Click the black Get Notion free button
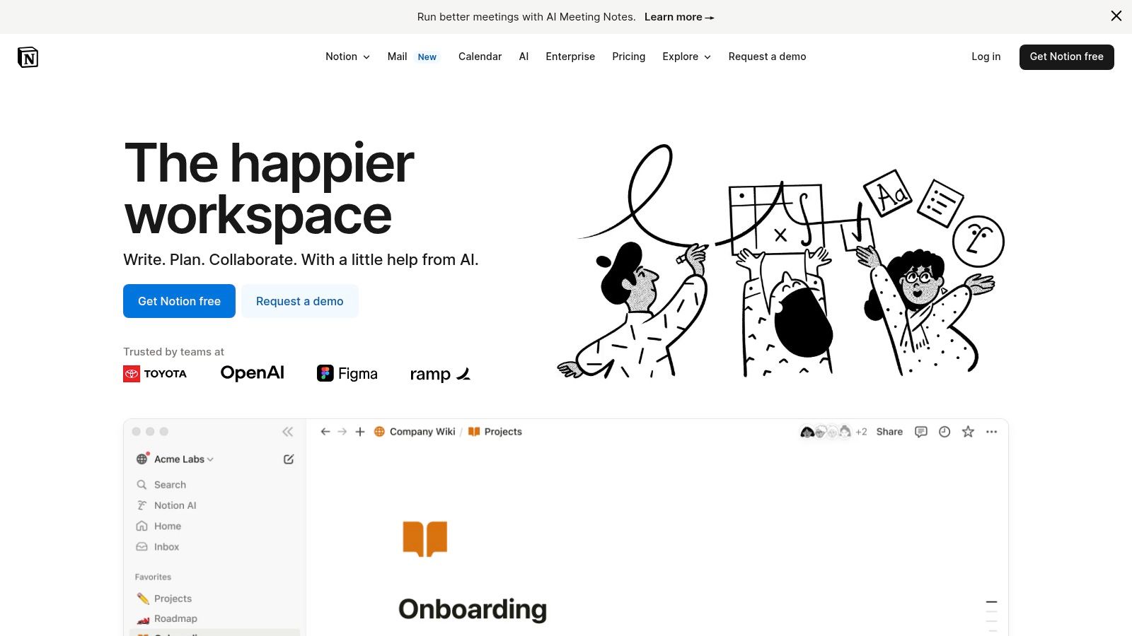 tap(1066, 57)
